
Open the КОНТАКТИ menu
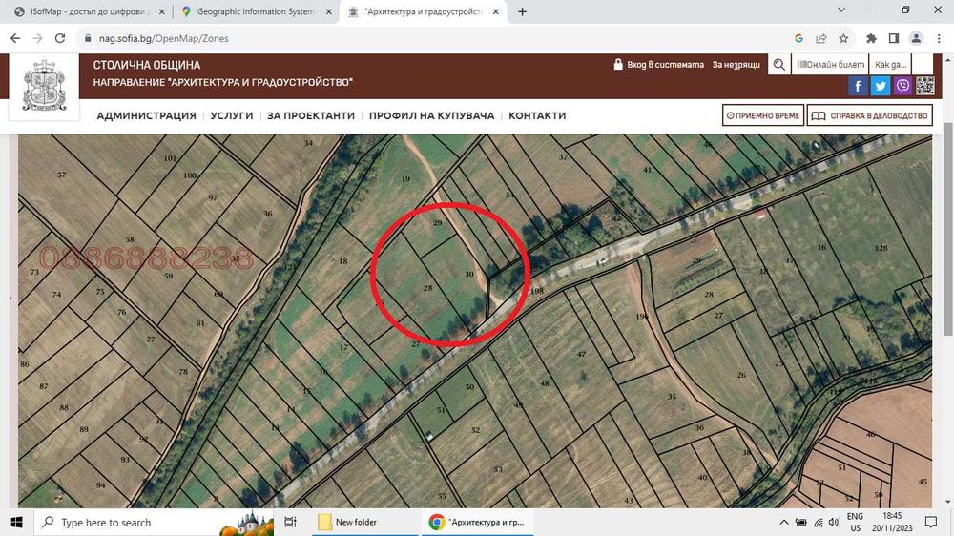(537, 115)
